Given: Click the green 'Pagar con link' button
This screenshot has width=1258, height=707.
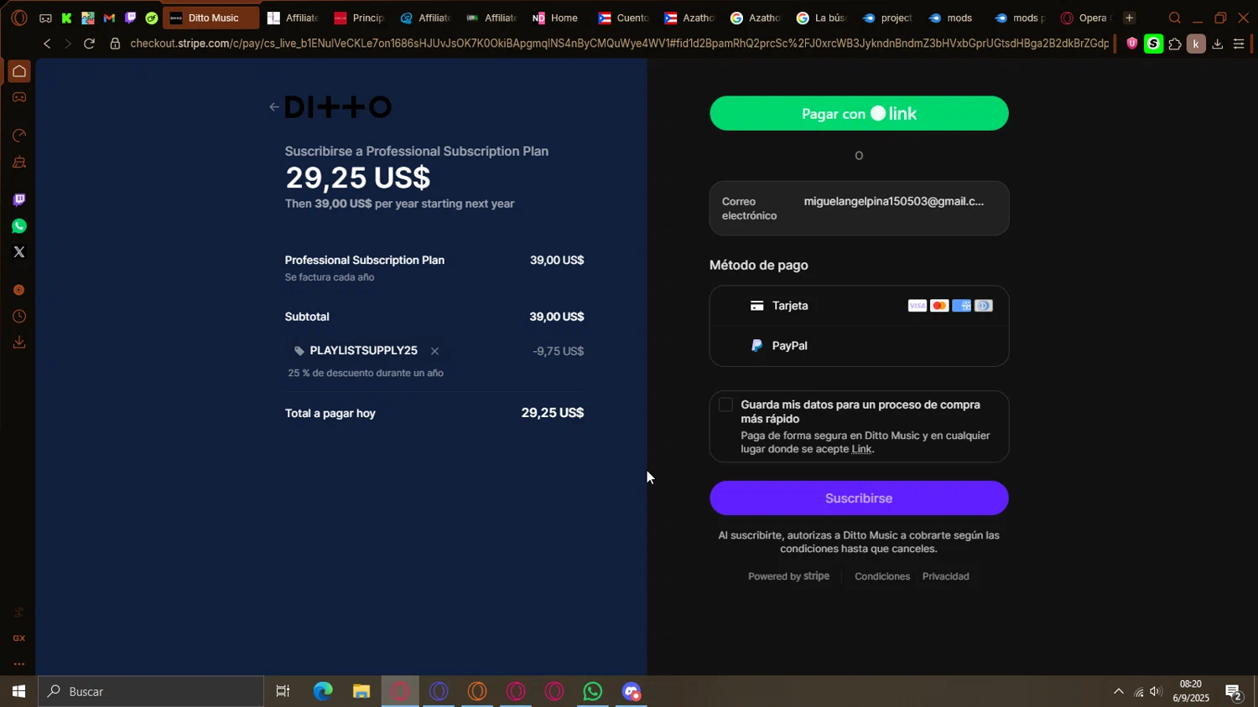Looking at the screenshot, I should (859, 113).
